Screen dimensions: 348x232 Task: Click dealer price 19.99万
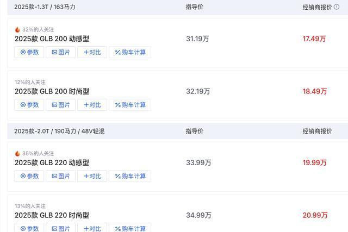click(315, 162)
